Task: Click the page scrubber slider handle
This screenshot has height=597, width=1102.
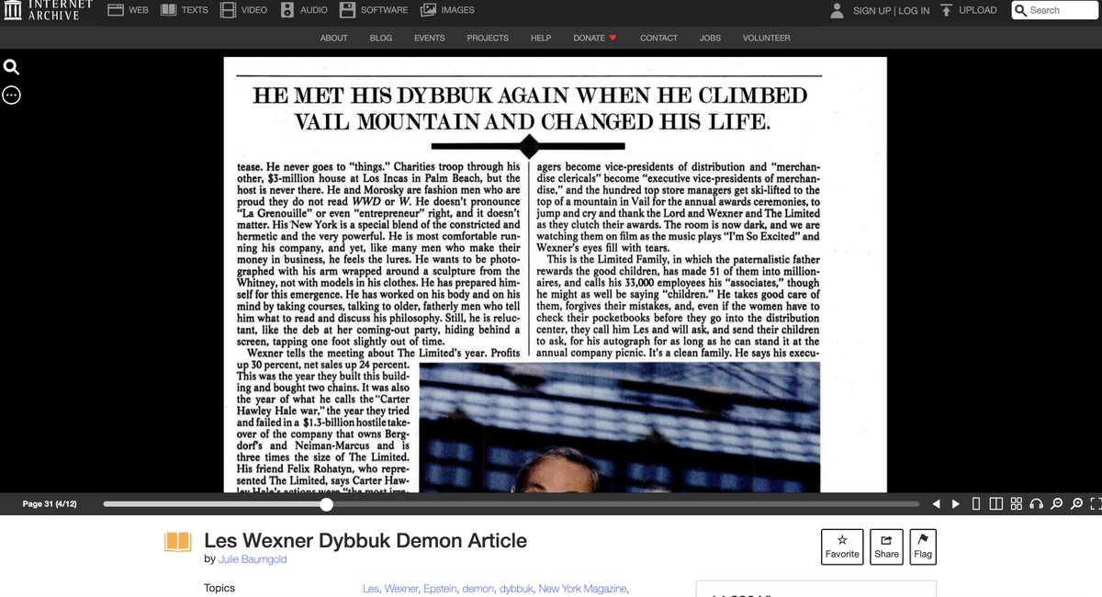Action: [x=326, y=503]
